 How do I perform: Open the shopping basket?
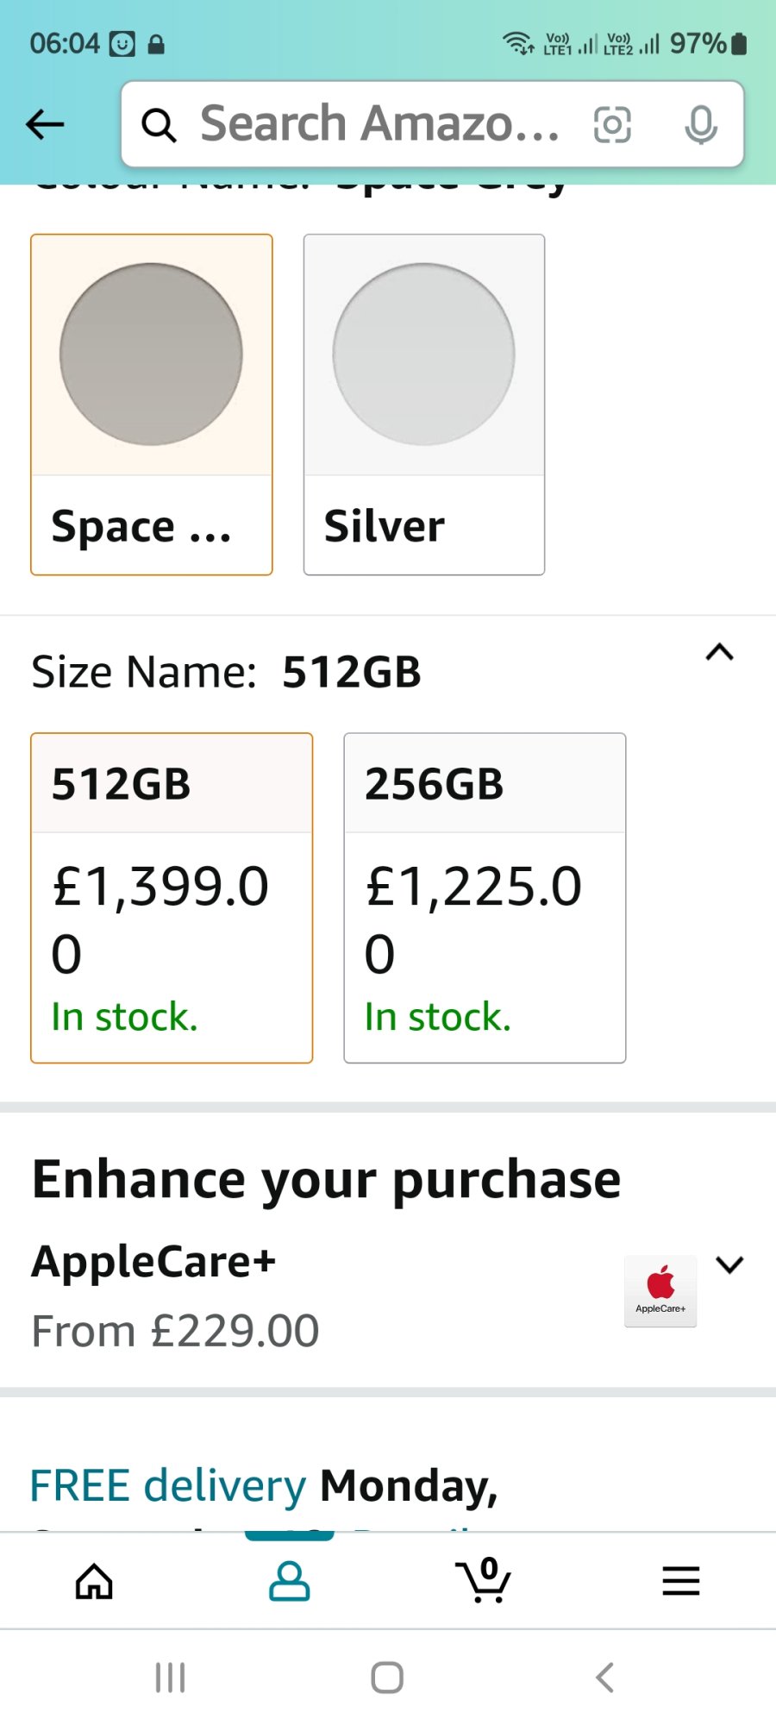[x=484, y=1581]
